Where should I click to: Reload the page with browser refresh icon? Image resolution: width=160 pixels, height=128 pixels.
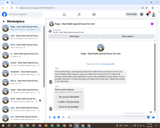click(12, 8)
